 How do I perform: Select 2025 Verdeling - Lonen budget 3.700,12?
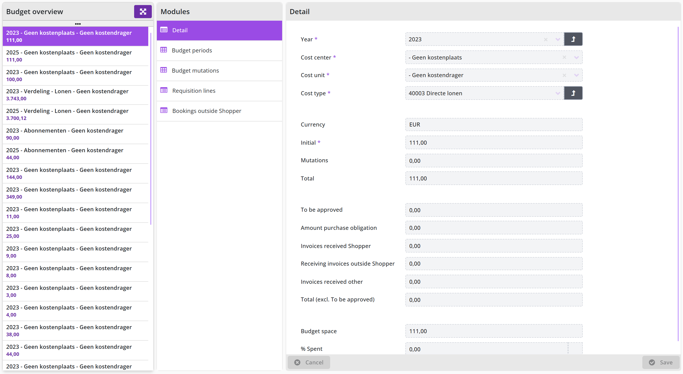pyautogui.click(x=75, y=114)
